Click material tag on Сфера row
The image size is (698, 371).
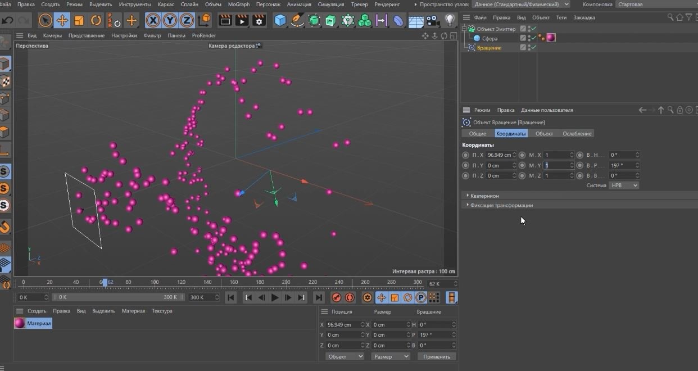point(551,38)
